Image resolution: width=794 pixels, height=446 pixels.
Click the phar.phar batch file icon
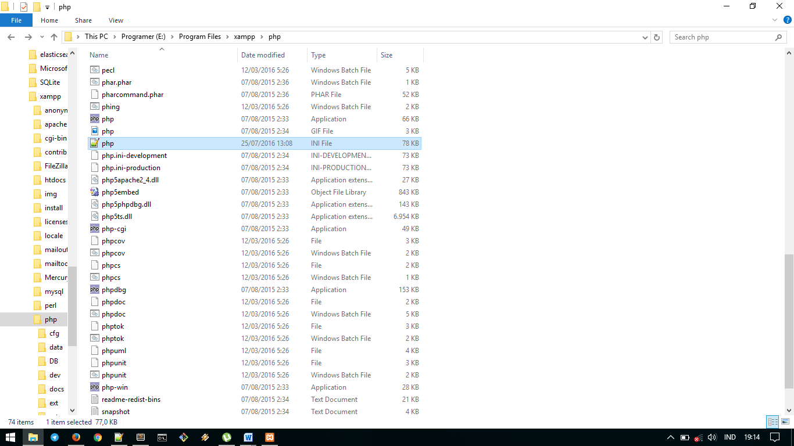(95, 82)
